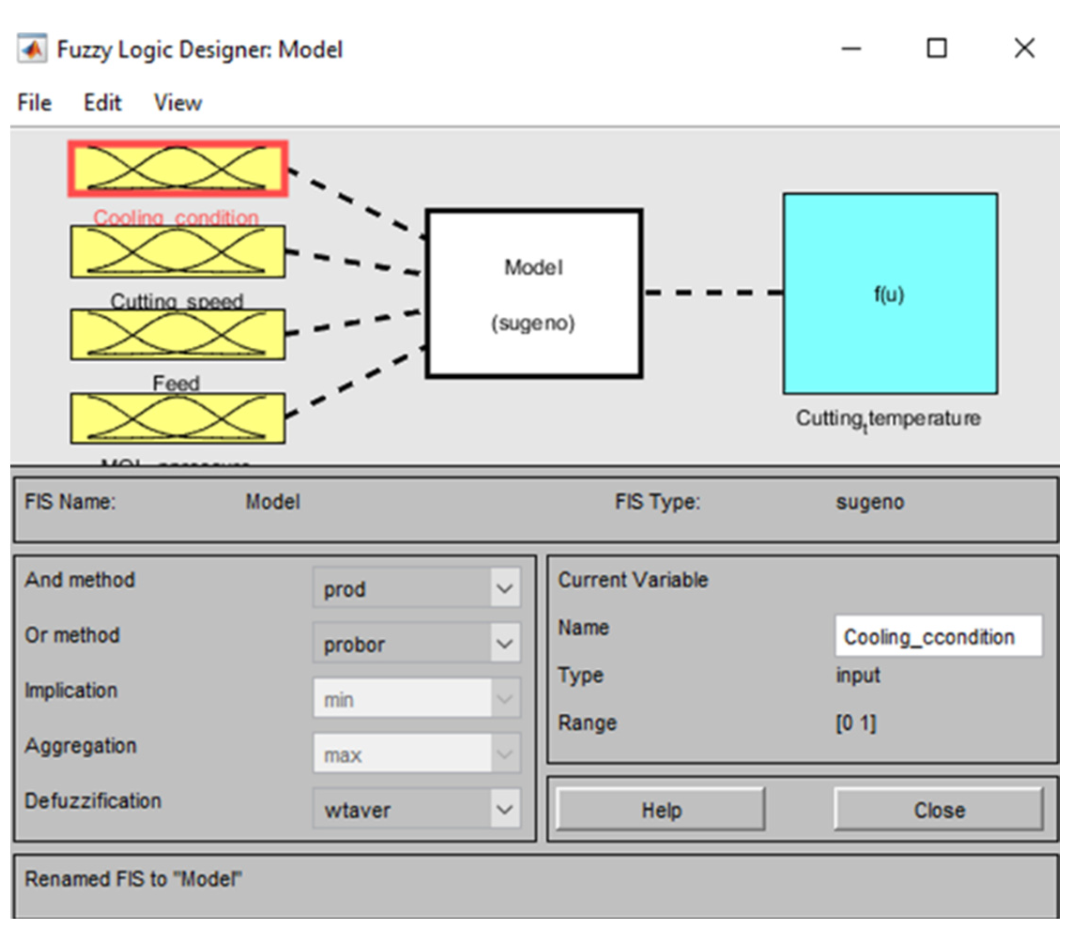This screenshot has height=932, width=1071.
Task: Select the cyan f(u) output variable box
Action: point(889,293)
